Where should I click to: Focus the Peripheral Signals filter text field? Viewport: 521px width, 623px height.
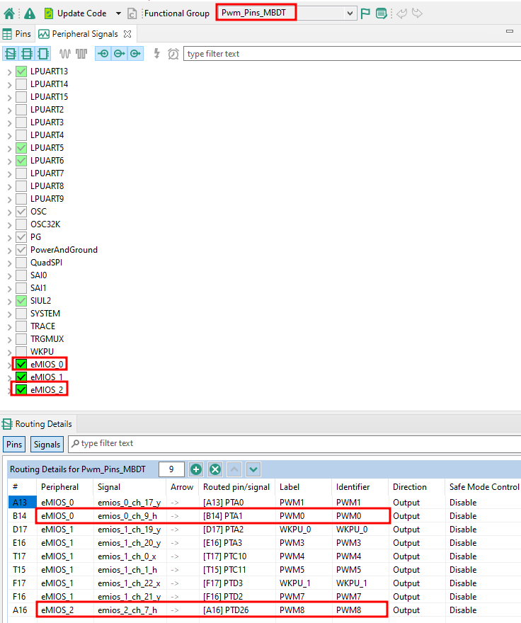tap(352, 54)
